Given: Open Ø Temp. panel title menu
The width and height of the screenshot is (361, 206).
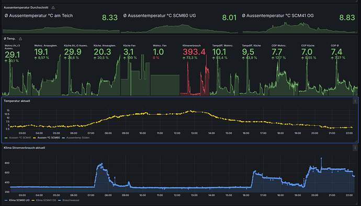Looking at the screenshot, I should (9, 39).
